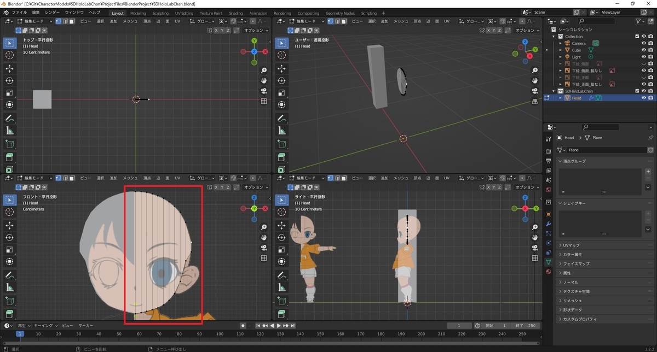Enable edge select mode in top viewport
The image size is (657, 352).
65,21
